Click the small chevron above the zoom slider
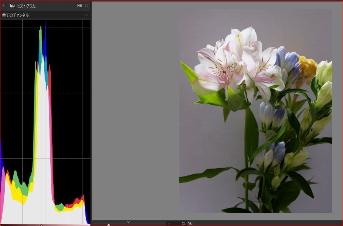This screenshot has width=343, height=226. tap(129, 222)
